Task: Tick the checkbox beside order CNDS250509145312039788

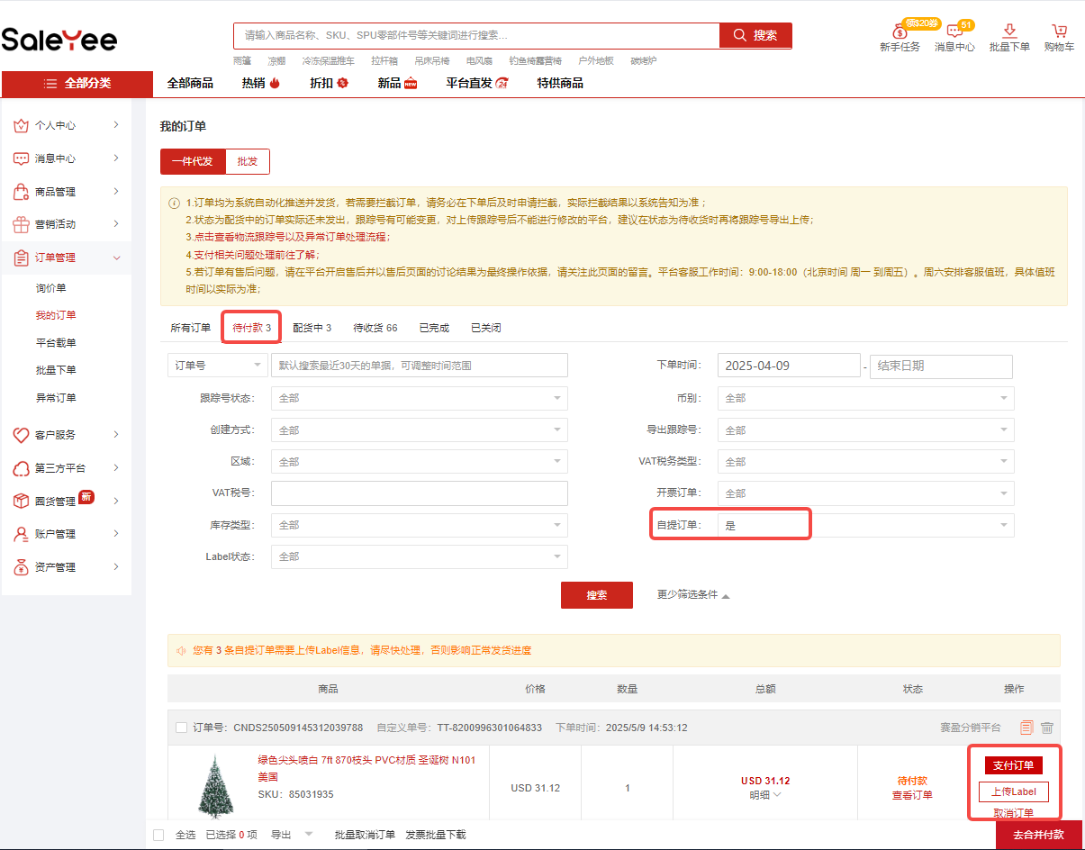Action: coord(182,728)
